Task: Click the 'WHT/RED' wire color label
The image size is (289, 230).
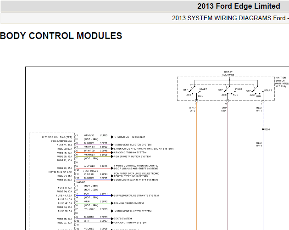Action: [x=89, y=166]
